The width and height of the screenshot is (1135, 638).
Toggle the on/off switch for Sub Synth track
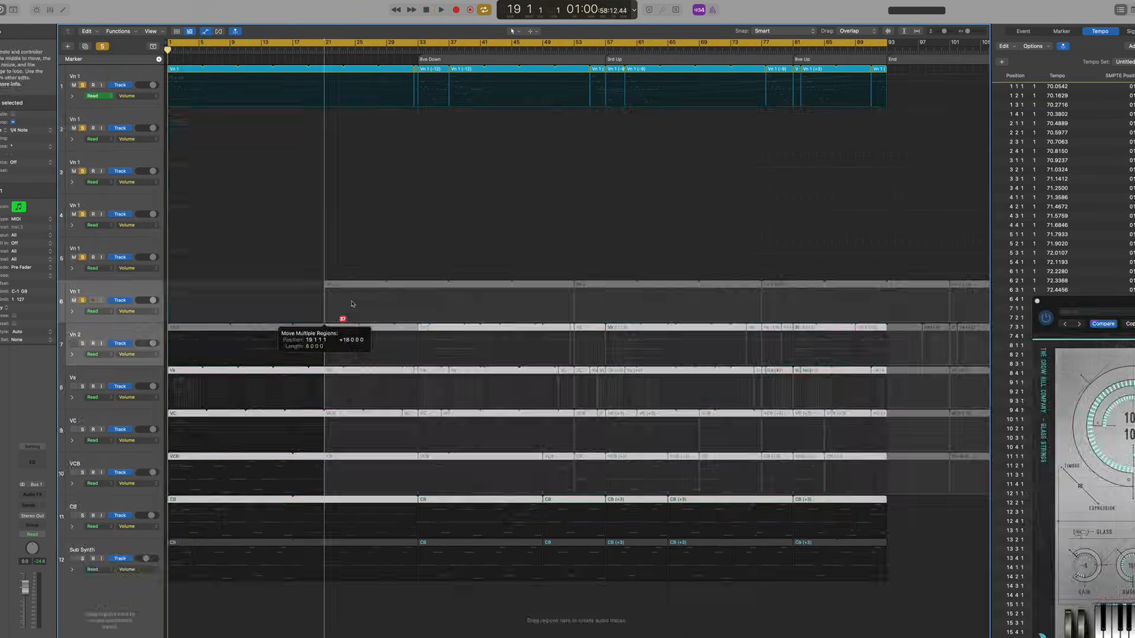point(146,558)
